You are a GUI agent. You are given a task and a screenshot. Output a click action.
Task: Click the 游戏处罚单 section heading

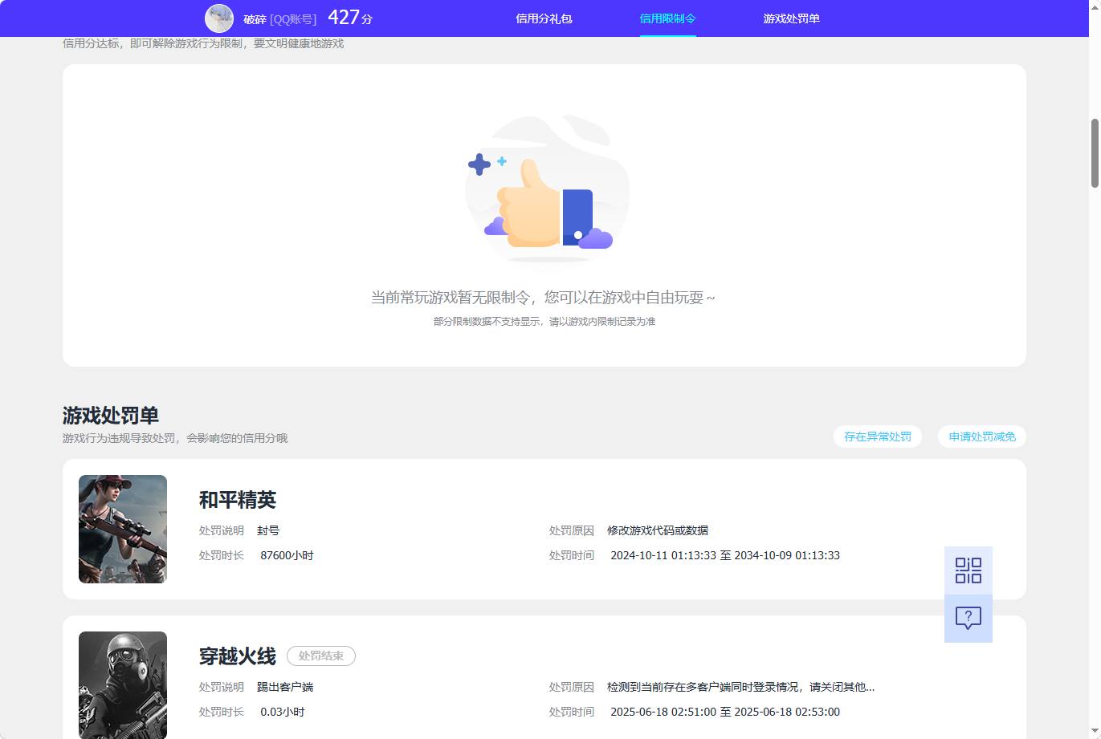[x=111, y=416]
